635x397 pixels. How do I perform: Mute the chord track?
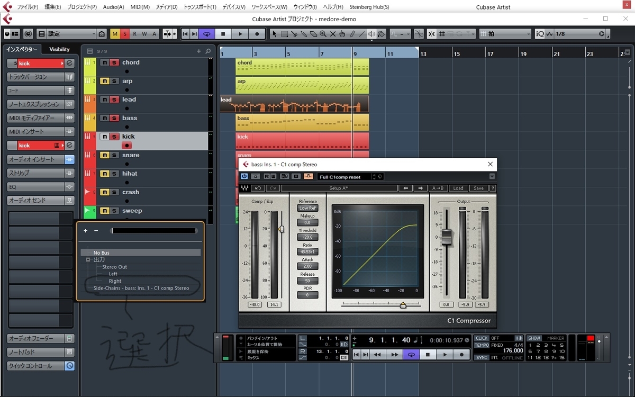[104, 62]
